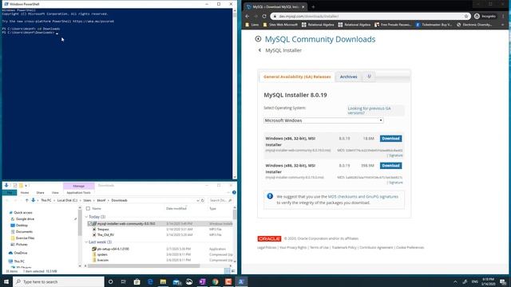Click the PowerShell vertical scrollbar down arrow
511x287 pixels.
click(235, 177)
